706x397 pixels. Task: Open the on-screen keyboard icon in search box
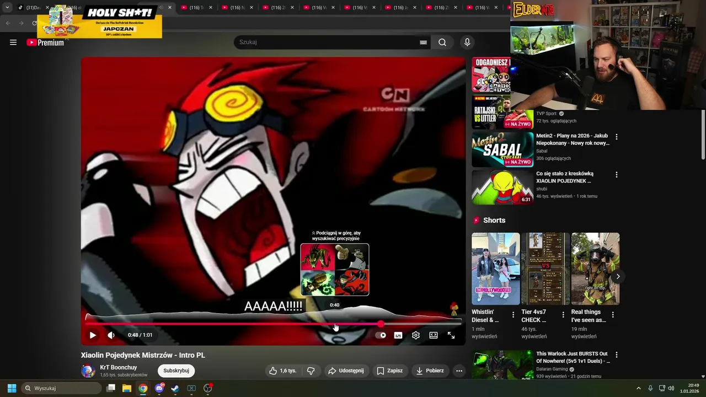[x=423, y=42]
